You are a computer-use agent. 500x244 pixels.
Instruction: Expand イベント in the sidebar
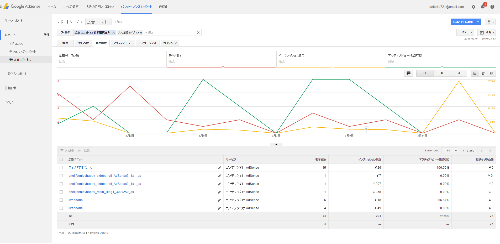pyautogui.click(x=9, y=102)
